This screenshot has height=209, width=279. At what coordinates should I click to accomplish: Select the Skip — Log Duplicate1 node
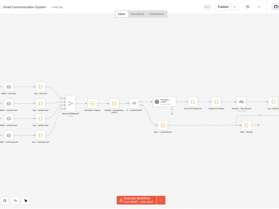click(163, 125)
